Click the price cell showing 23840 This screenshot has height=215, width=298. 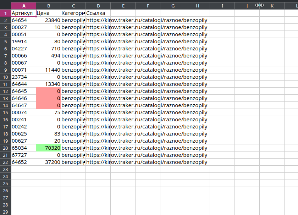point(48,20)
